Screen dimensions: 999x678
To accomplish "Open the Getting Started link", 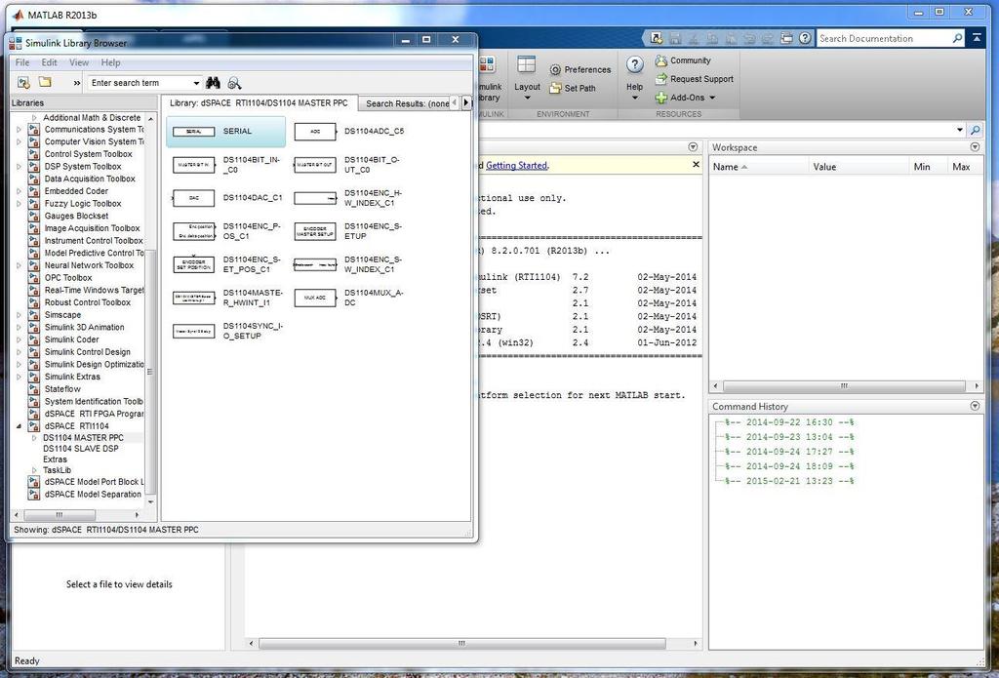I will coord(516,166).
